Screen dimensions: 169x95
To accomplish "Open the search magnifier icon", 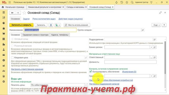I will 132,2.
